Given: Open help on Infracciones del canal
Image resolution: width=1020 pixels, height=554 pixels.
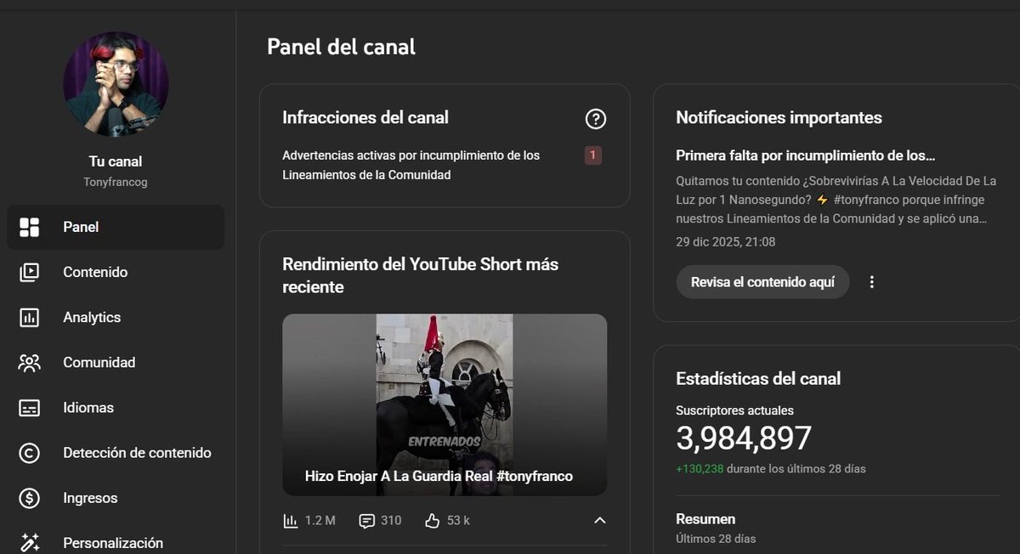Looking at the screenshot, I should coord(596,119).
